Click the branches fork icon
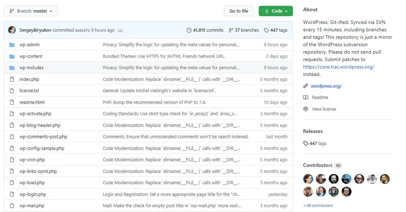Image resolution: width=406 pixels, height=212 pixels. tap(231, 30)
